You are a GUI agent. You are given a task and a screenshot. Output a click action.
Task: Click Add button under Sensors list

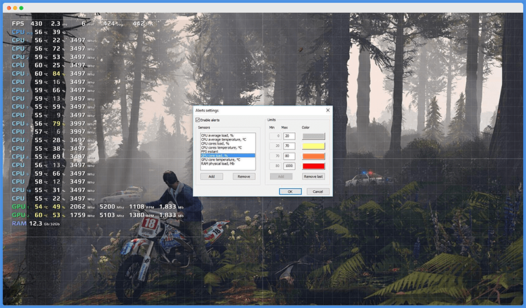pyautogui.click(x=212, y=176)
